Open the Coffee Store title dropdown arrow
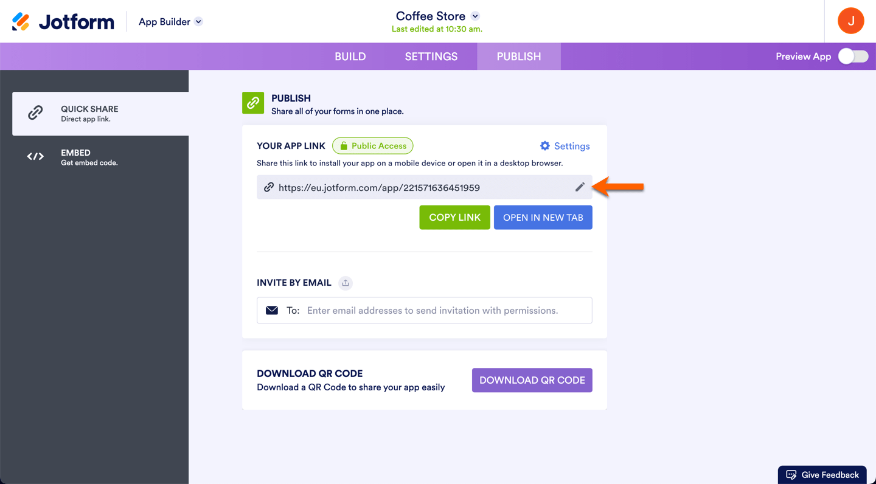The image size is (876, 484). click(475, 16)
